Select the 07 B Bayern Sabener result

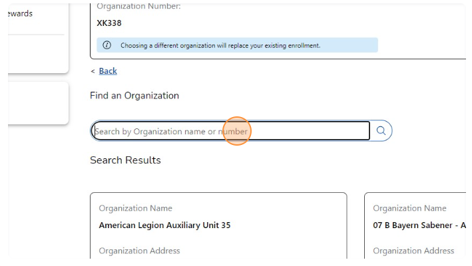[x=419, y=225]
